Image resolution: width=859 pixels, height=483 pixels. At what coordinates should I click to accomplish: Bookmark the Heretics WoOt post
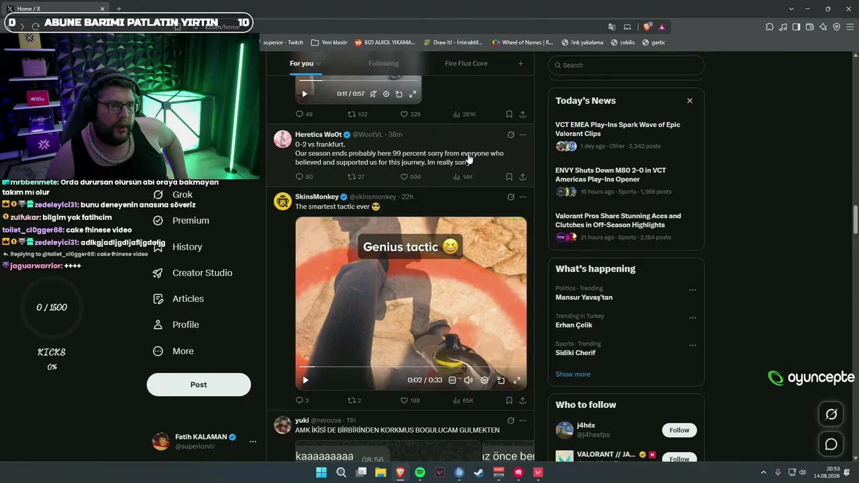(x=509, y=177)
